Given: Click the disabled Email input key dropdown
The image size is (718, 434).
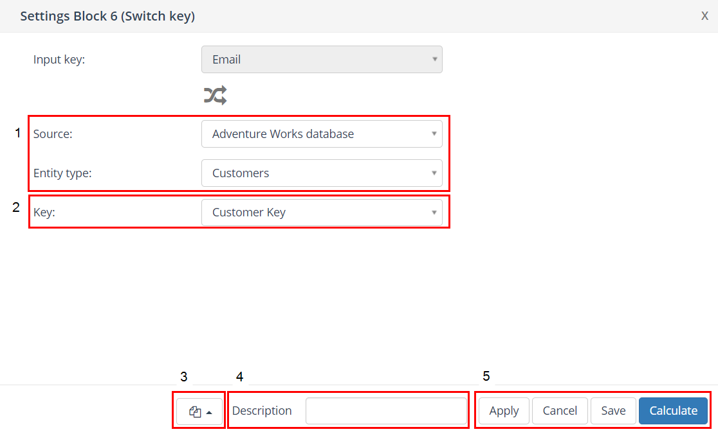Looking at the screenshot, I should coord(322,60).
